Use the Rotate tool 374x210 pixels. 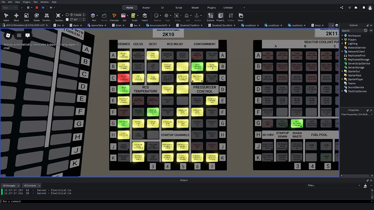click(x=37, y=17)
